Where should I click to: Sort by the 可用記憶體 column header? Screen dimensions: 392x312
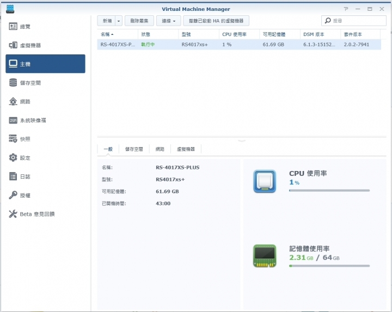pyautogui.click(x=280, y=34)
